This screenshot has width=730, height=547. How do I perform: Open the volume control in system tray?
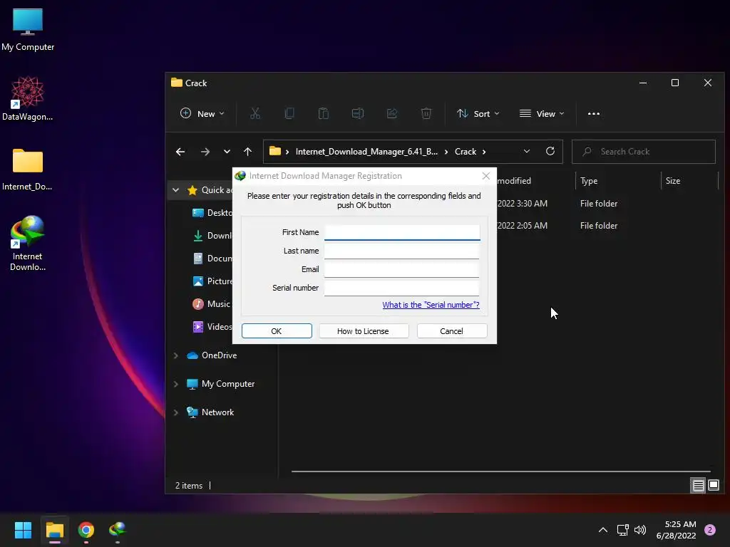click(640, 530)
